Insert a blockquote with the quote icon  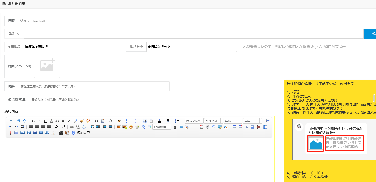[96, 121]
